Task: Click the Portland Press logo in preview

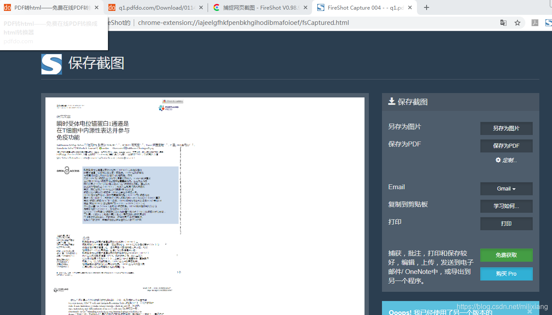Action: coord(169,108)
